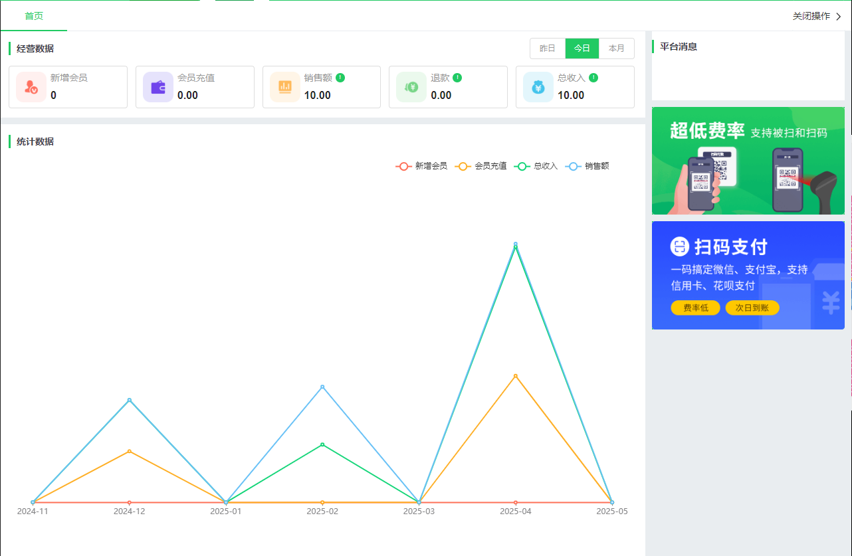Click the 会员充值 orange point at 2025-04
Screen dimensions: 852x556
[x=515, y=376]
